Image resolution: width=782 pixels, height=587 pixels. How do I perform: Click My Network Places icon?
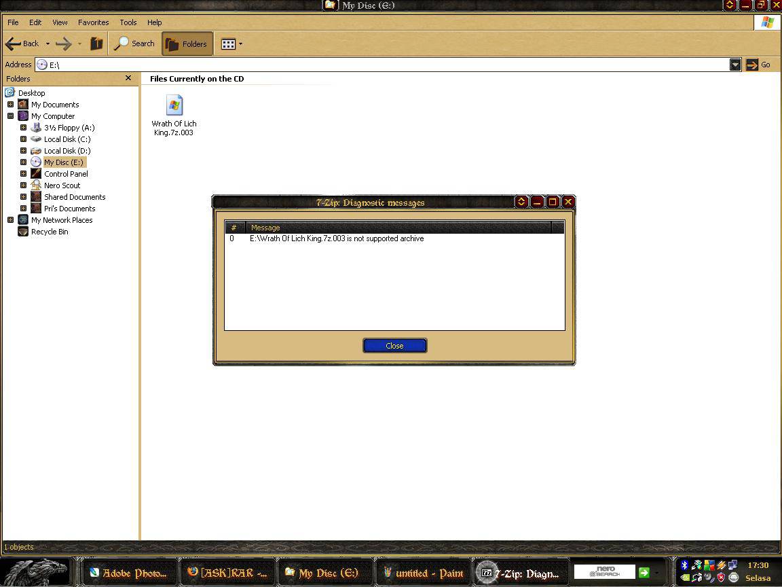pos(23,219)
